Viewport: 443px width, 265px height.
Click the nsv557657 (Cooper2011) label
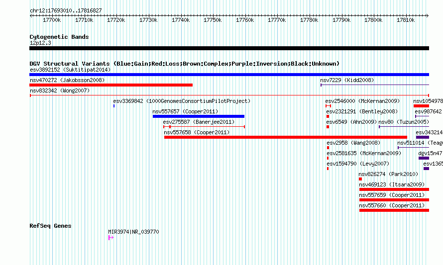pos(185,111)
